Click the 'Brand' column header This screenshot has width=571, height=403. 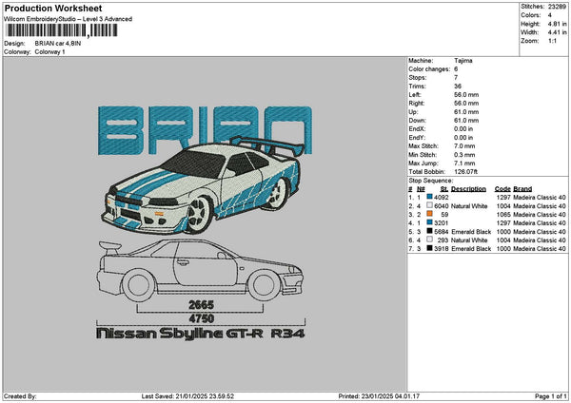click(x=522, y=189)
